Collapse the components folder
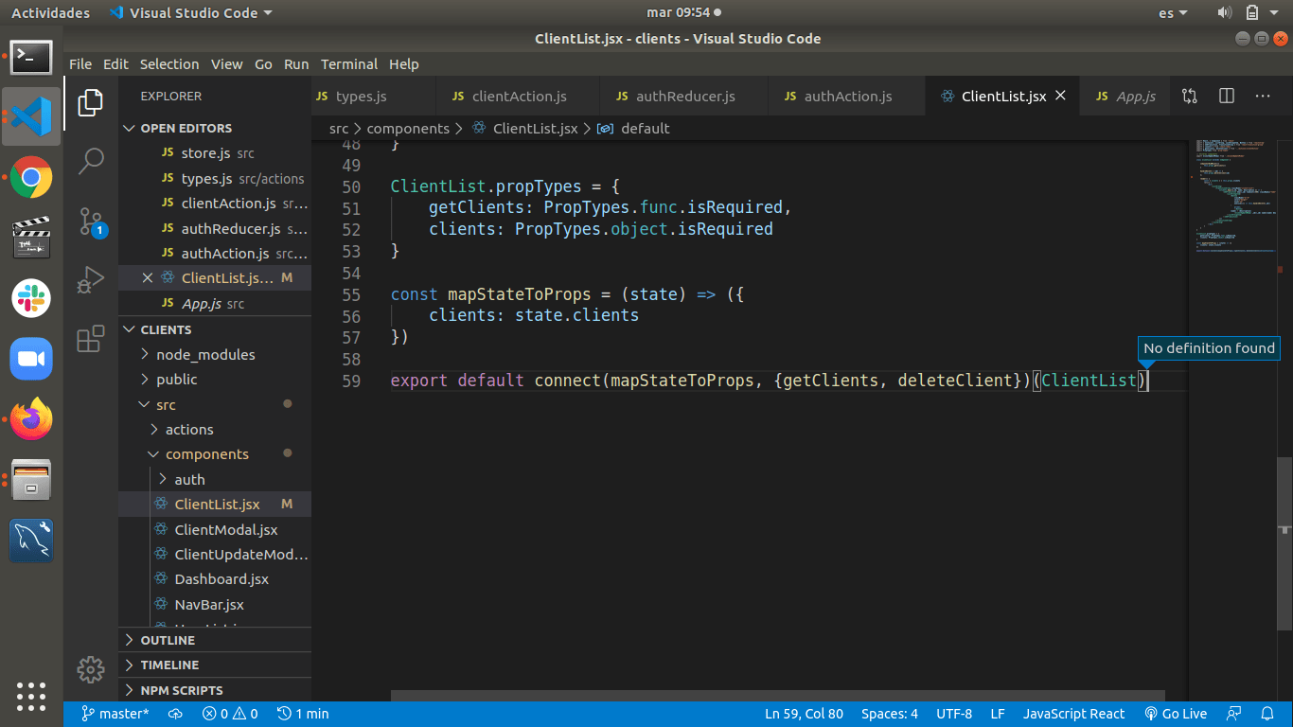The image size is (1293, 727). [206, 454]
